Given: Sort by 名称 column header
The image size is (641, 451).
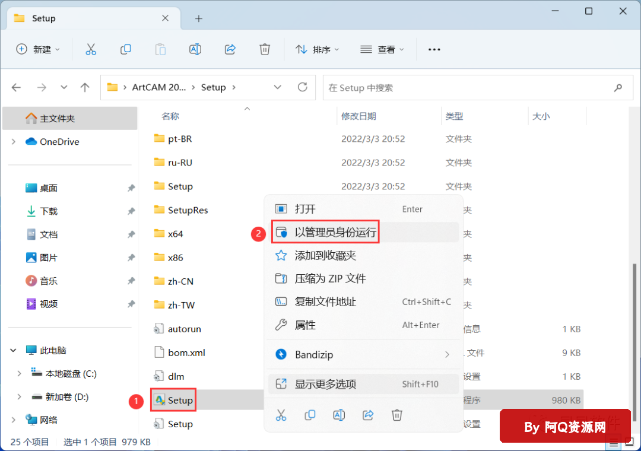Looking at the screenshot, I should tap(170, 116).
